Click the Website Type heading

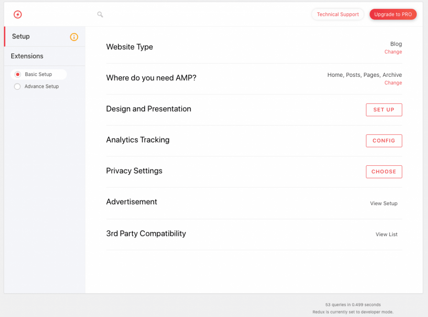coord(130,47)
